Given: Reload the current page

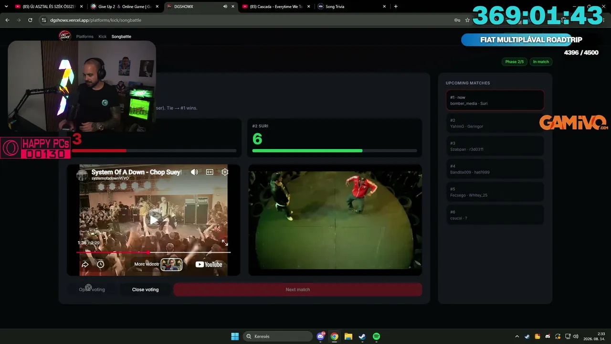Looking at the screenshot, I should [30, 20].
